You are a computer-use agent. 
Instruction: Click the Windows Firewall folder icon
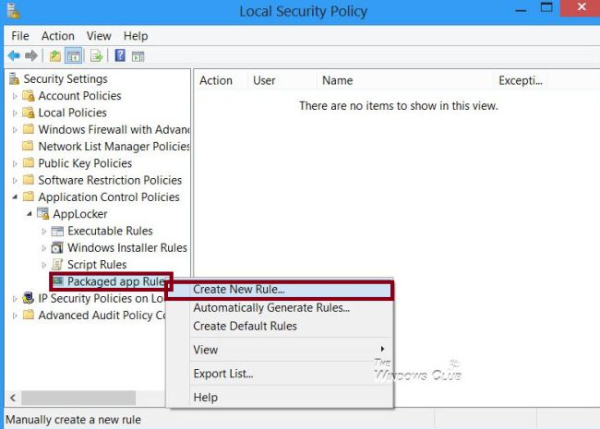29,129
